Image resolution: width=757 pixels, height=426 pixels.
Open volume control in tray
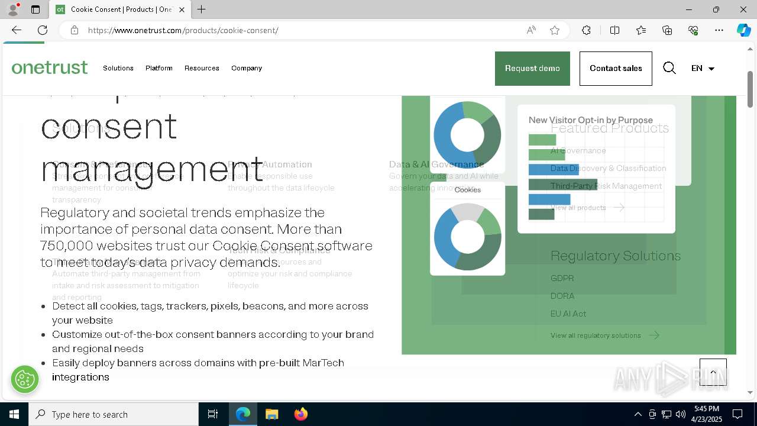coord(681,414)
